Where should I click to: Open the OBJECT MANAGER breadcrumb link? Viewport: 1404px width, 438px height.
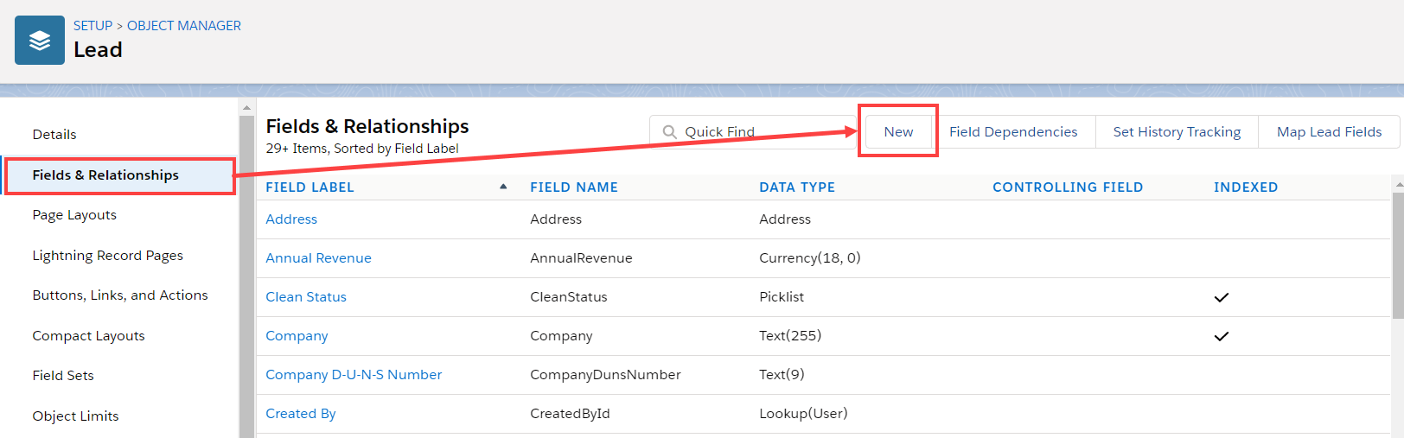point(184,26)
